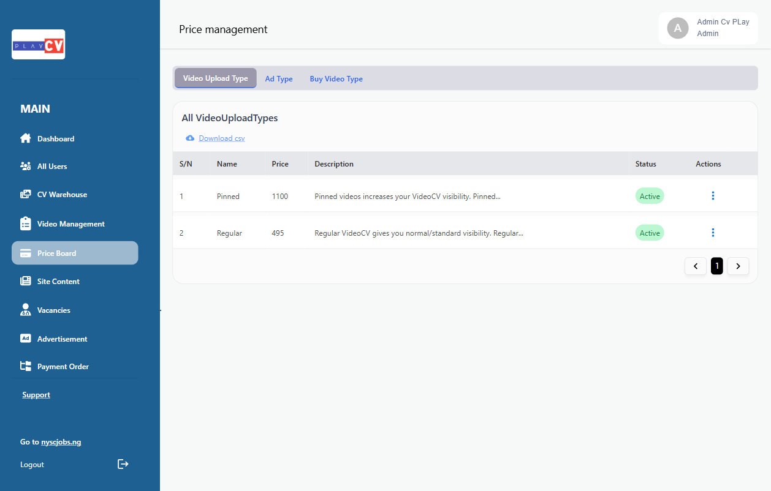Click the Status column header

(x=646, y=163)
